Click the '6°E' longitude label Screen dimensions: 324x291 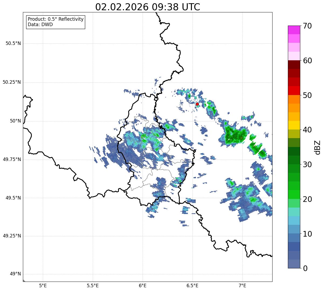click(143, 285)
